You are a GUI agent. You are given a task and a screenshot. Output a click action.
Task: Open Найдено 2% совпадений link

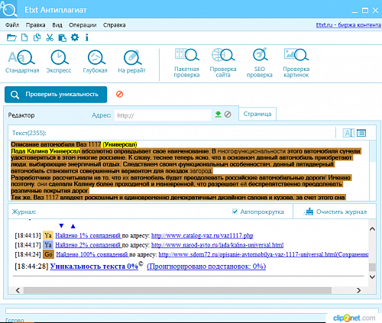(x=88, y=245)
